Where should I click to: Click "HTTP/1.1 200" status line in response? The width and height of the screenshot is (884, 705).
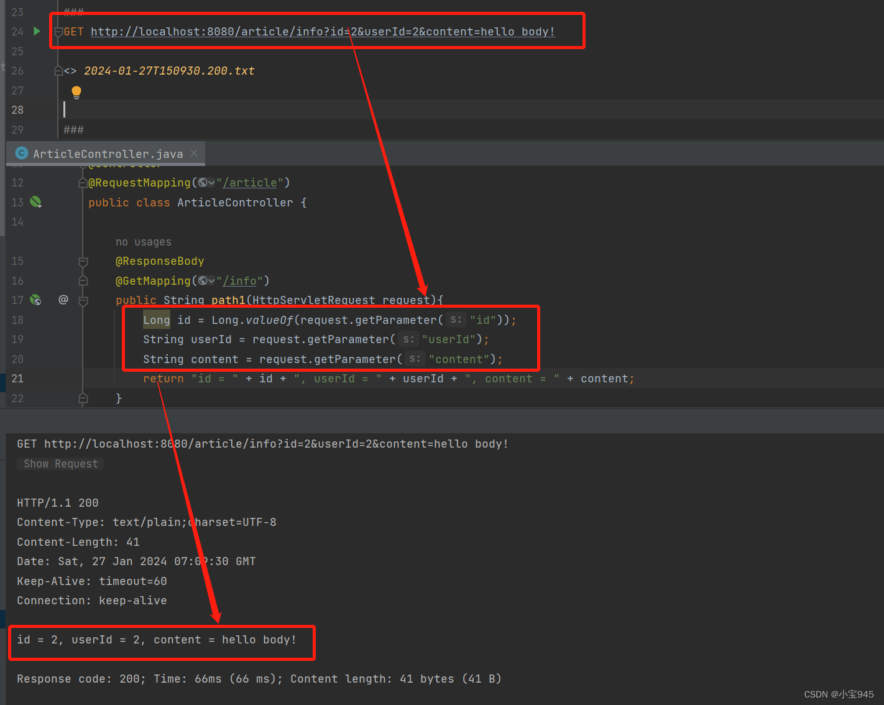click(x=58, y=503)
